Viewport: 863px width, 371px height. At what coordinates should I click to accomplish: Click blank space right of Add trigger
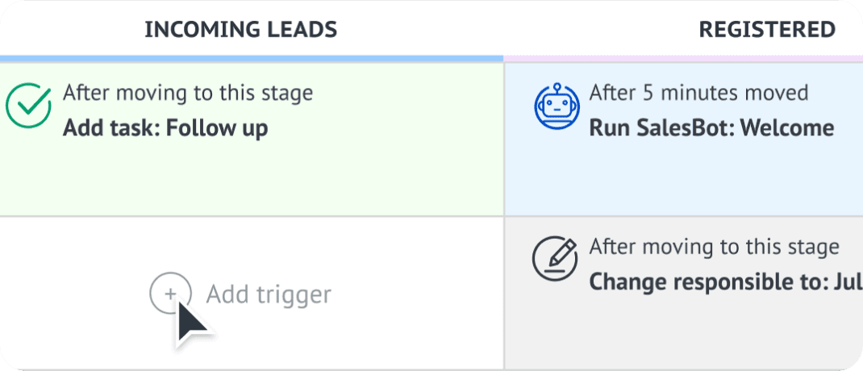[x=419, y=294]
